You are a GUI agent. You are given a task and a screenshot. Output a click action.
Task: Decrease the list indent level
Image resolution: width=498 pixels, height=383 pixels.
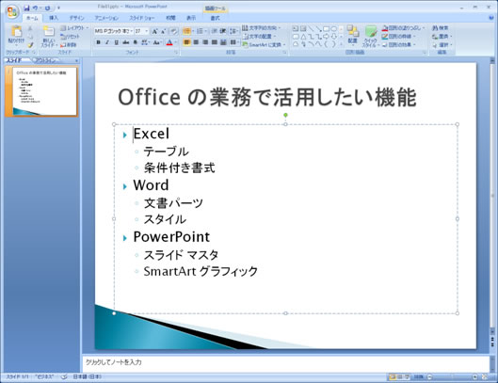pos(215,31)
